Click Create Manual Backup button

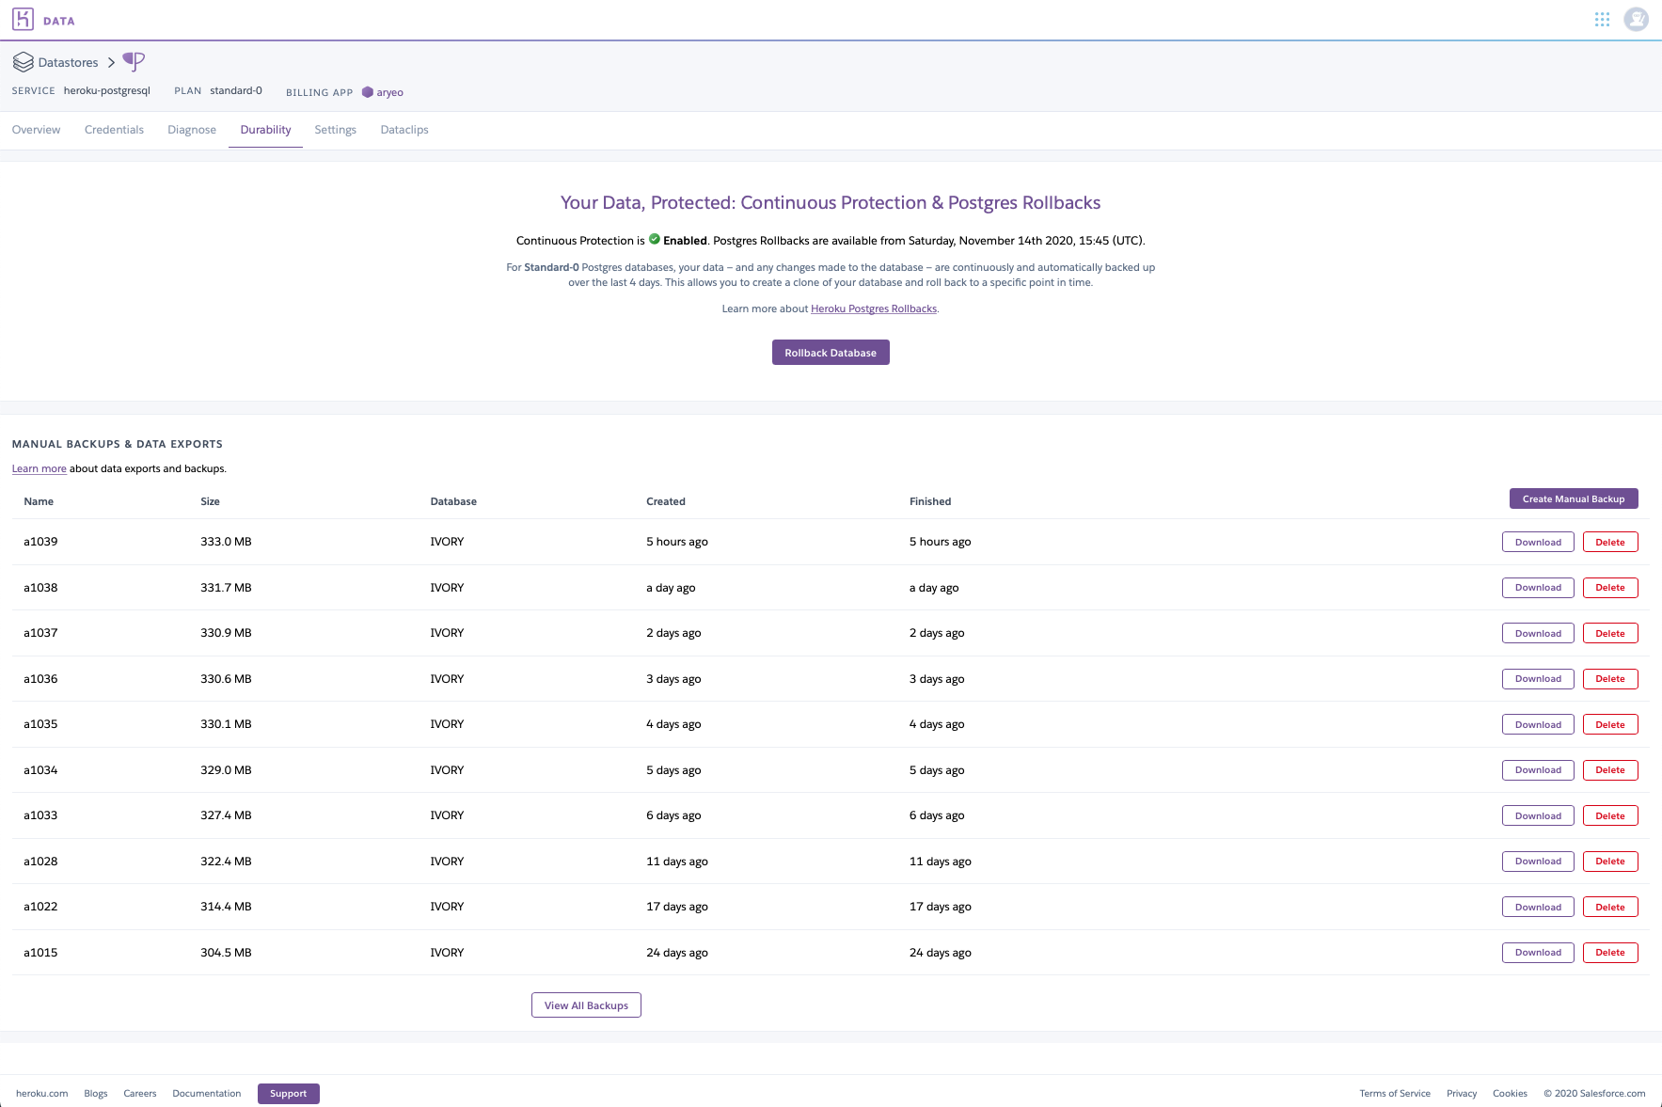[1574, 498]
